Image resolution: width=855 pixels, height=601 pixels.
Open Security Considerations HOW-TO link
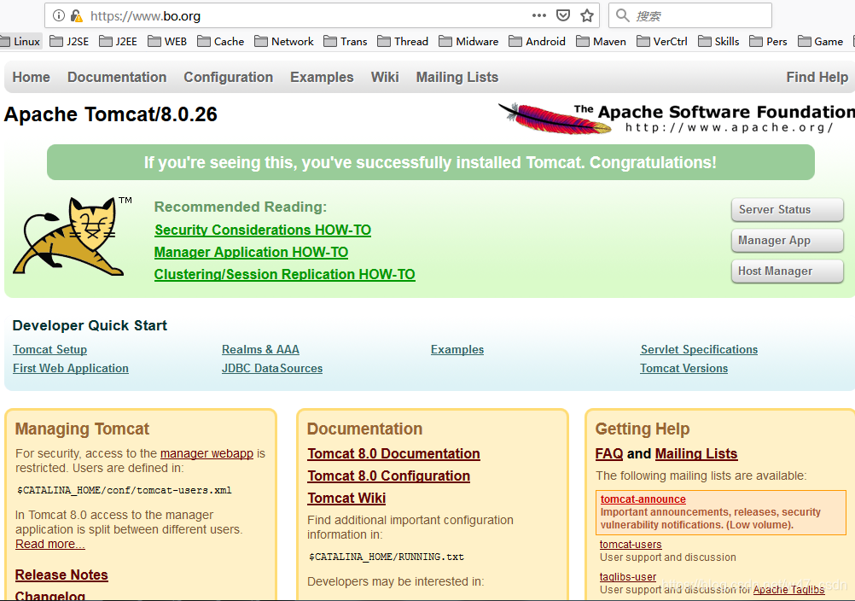(x=263, y=230)
